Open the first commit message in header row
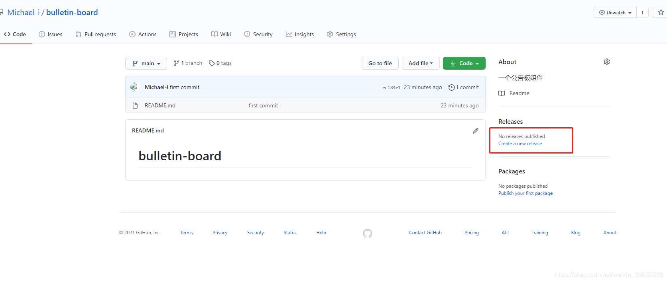Screen dimensions: 667x282 (x=185, y=87)
